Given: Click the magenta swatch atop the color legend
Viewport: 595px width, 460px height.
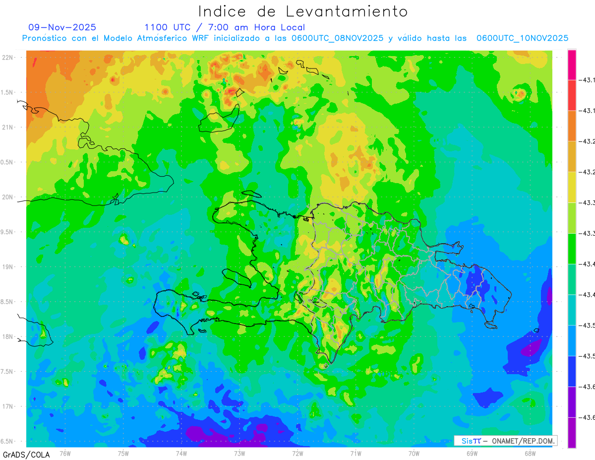Looking at the screenshot, I should click(572, 65).
